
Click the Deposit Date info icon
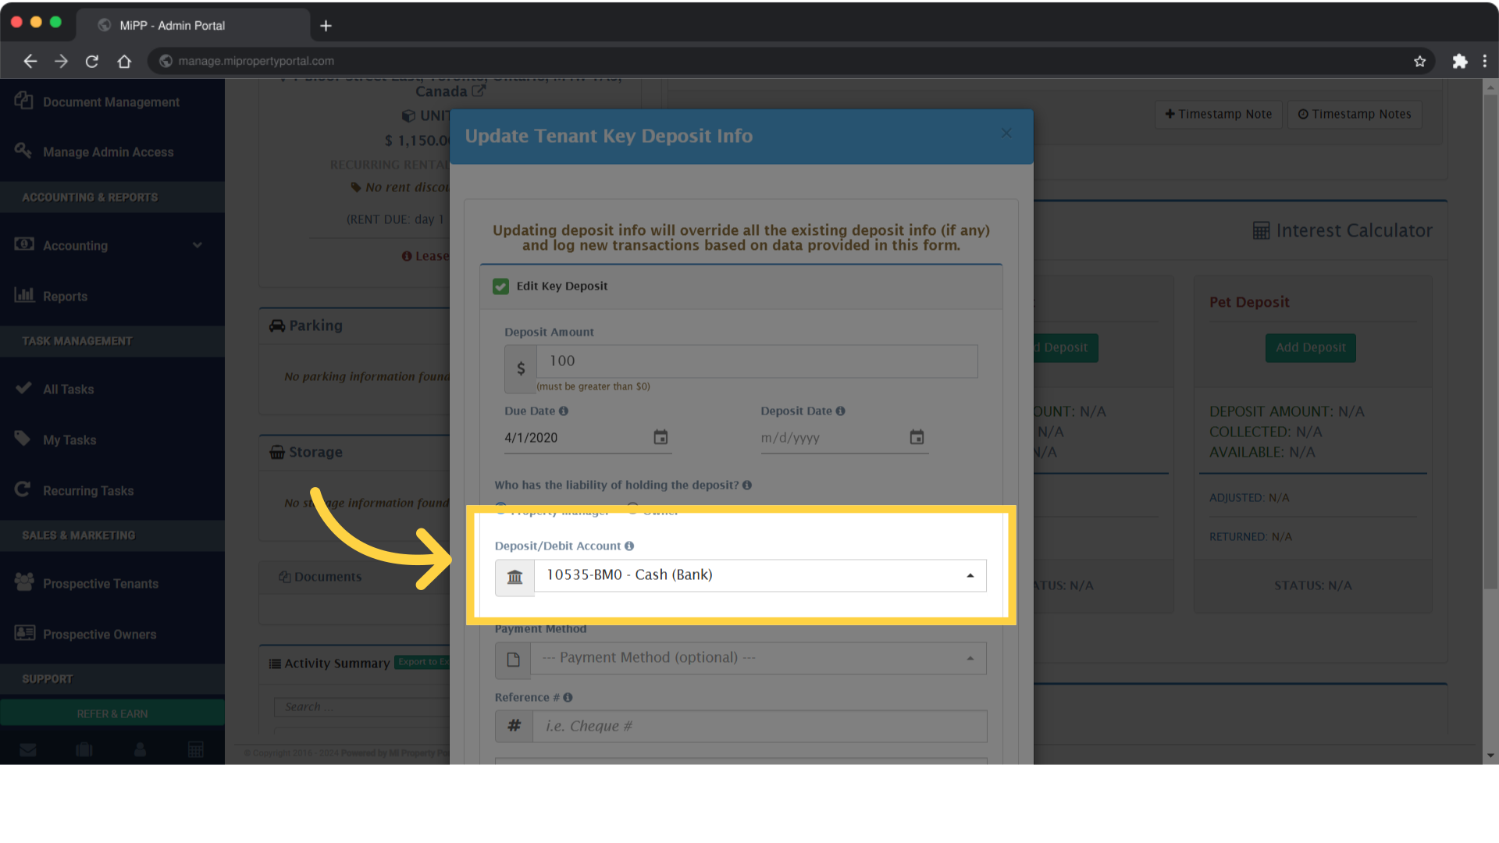point(840,411)
